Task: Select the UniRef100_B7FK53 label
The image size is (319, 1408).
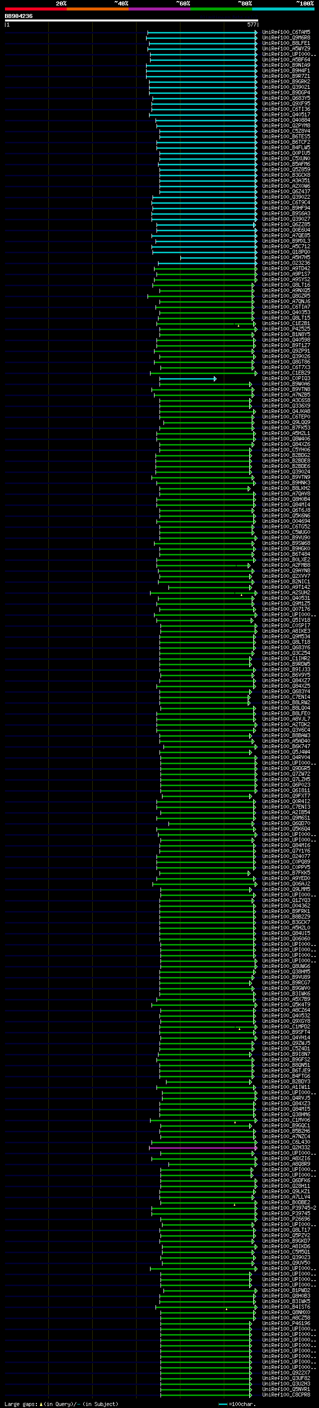Action: [x=286, y=428]
